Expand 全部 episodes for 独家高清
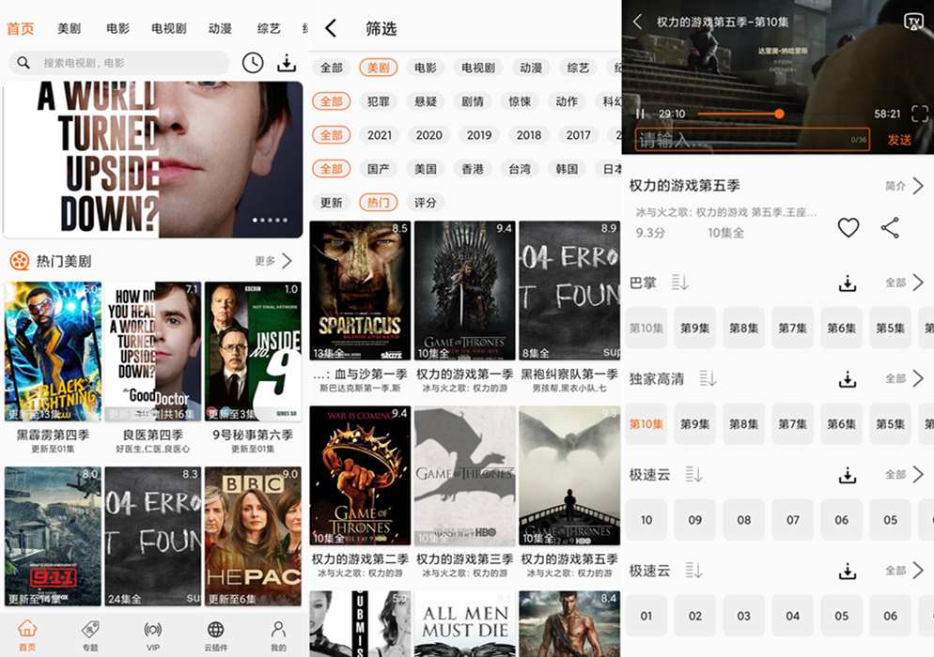Image resolution: width=934 pixels, height=657 pixels. click(905, 379)
